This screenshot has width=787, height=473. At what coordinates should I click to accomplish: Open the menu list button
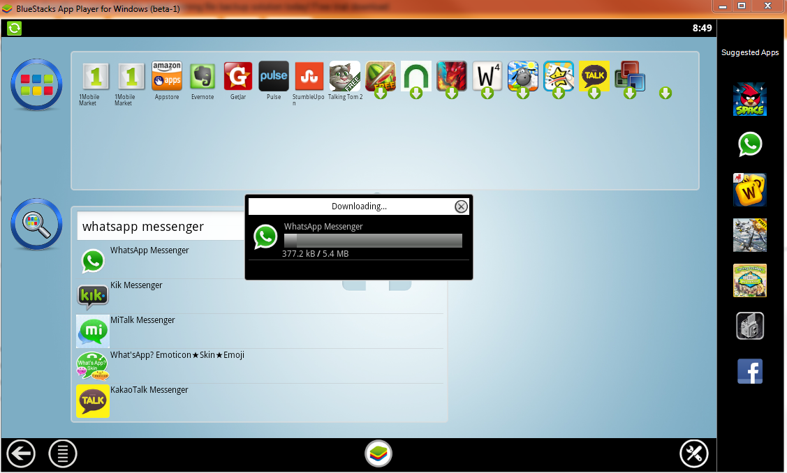pos(63,454)
